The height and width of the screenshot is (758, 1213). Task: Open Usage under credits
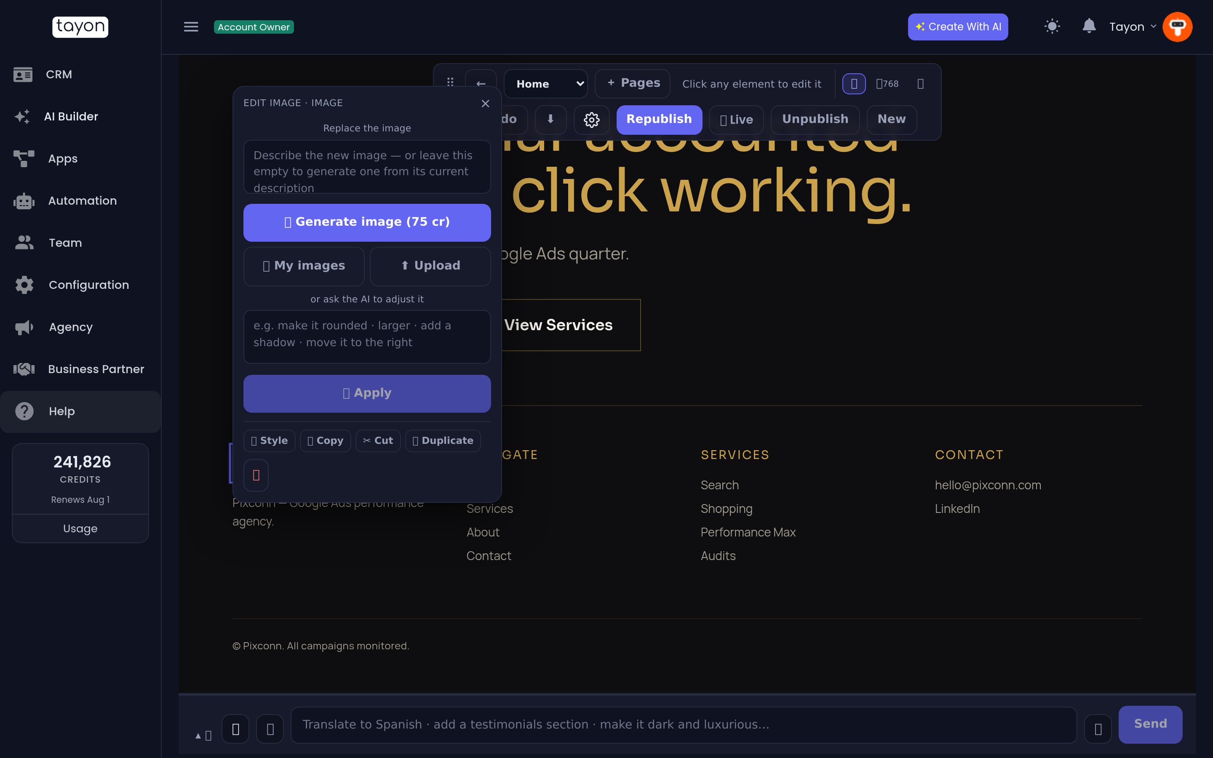(x=80, y=528)
